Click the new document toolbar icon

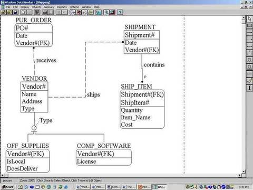[x=23, y=12]
